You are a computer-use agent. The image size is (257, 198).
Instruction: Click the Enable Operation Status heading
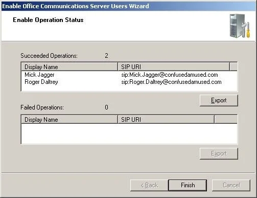click(48, 20)
